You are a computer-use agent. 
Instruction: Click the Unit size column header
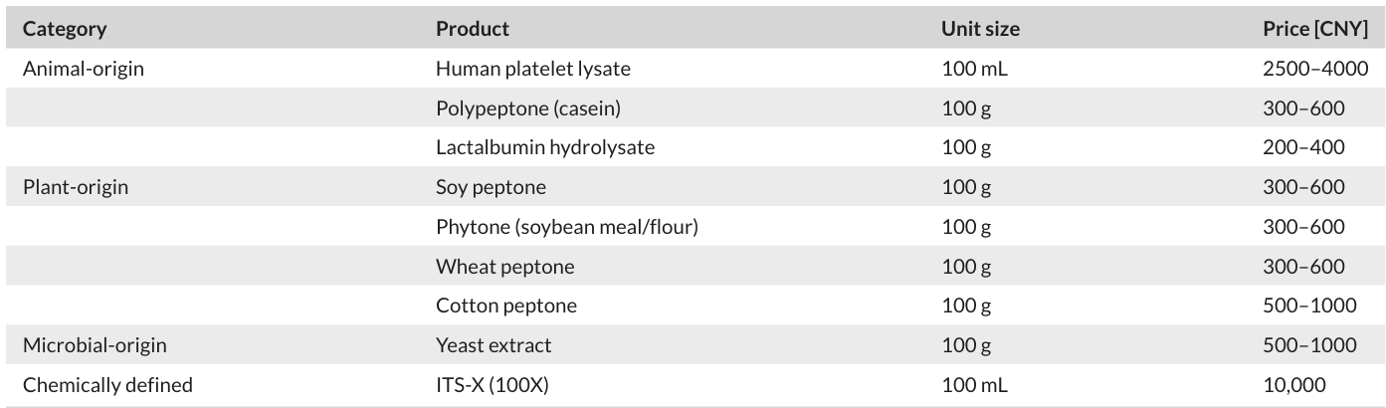(x=980, y=29)
